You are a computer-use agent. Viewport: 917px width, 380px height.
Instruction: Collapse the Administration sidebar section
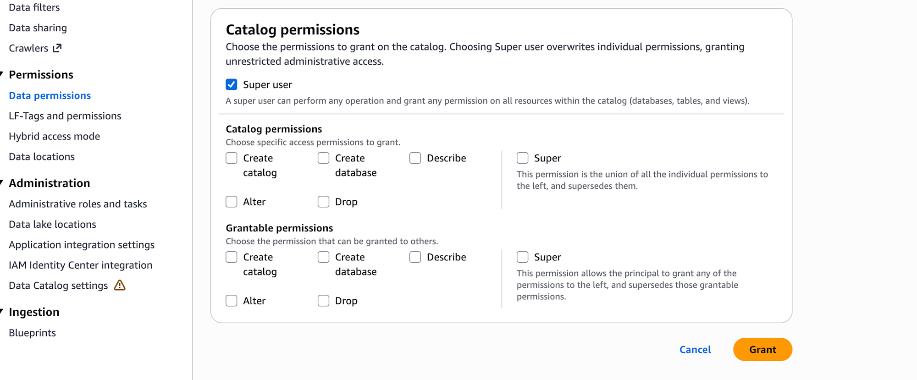2,183
